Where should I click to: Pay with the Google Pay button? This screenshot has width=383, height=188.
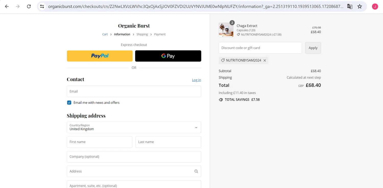(x=168, y=56)
